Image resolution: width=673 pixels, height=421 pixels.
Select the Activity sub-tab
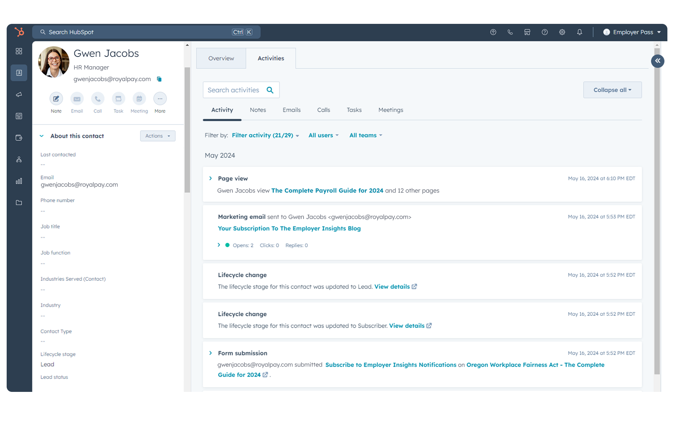(x=222, y=110)
